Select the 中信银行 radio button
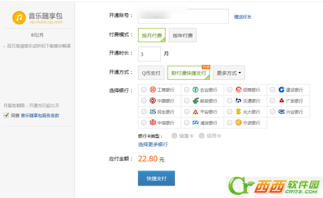Viewport: 323px width, 198px height. (143, 122)
